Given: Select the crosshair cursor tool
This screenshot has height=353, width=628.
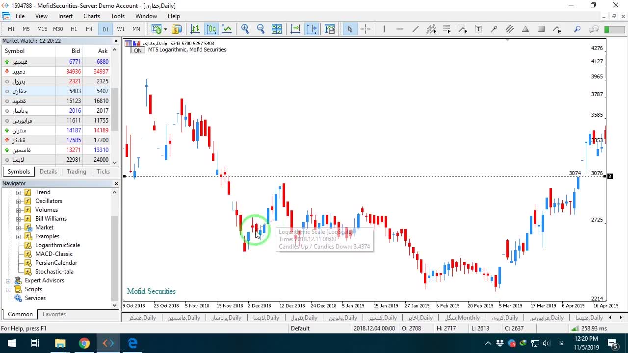Looking at the screenshot, I should 366,29.
